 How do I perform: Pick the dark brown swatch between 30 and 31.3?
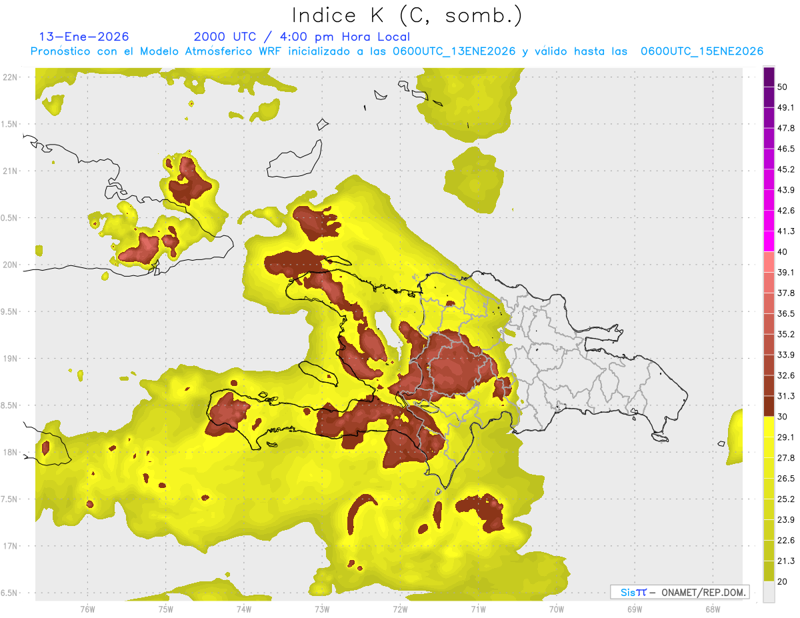click(769, 407)
